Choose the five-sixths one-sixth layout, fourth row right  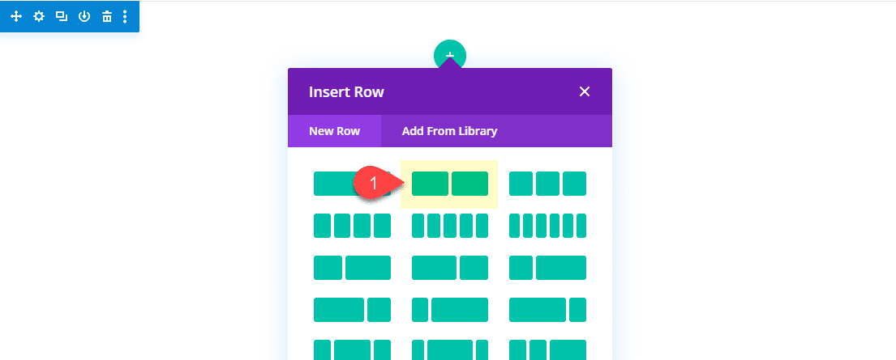(547, 310)
